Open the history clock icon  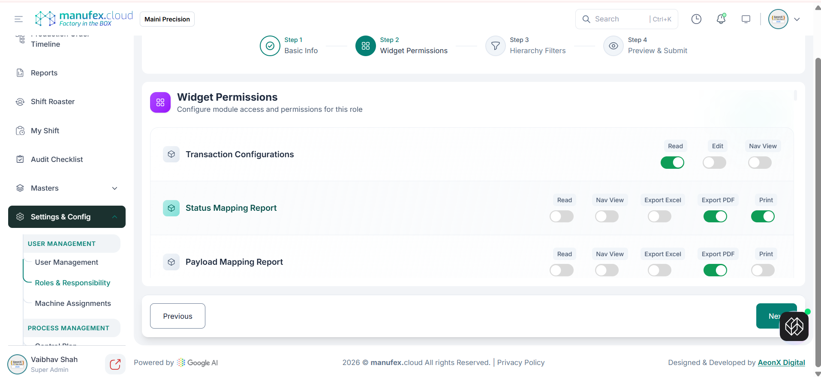click(696, 19)
